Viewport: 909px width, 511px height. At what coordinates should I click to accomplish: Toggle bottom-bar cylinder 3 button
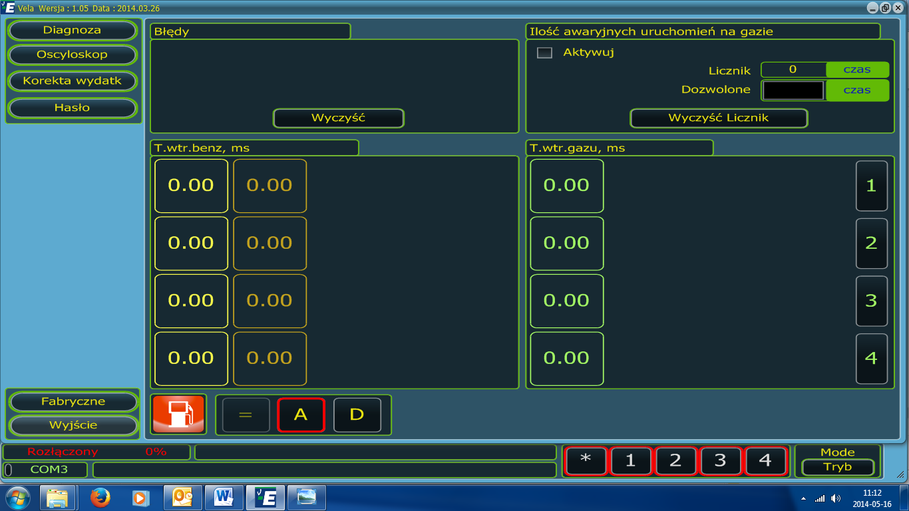click(720, 461)
